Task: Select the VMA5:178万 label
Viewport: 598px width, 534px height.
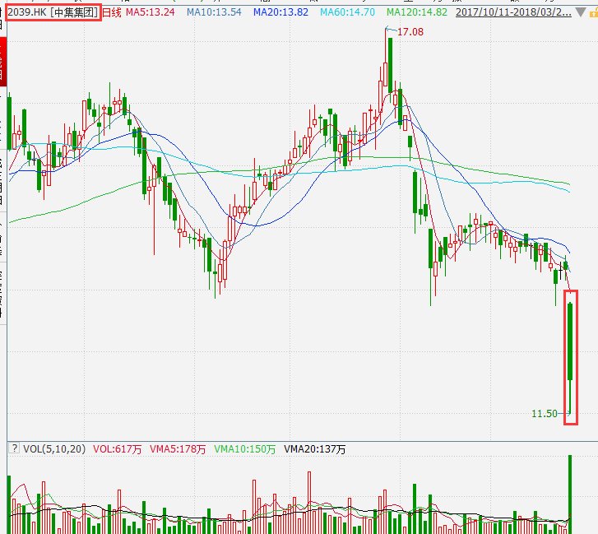Action: [x=177, y=449]
